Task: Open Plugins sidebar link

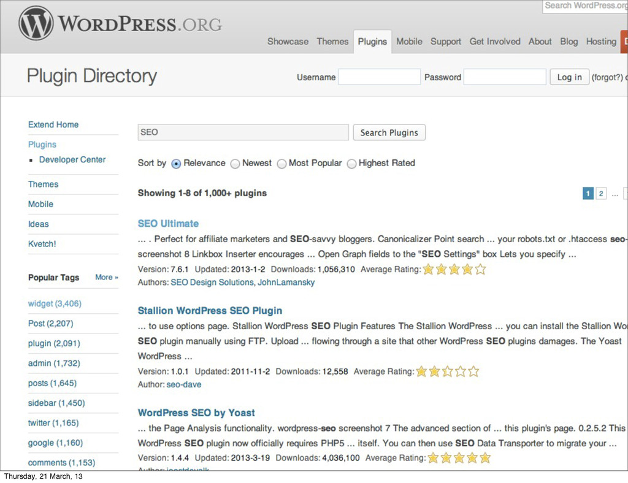Action: point(42,145)
